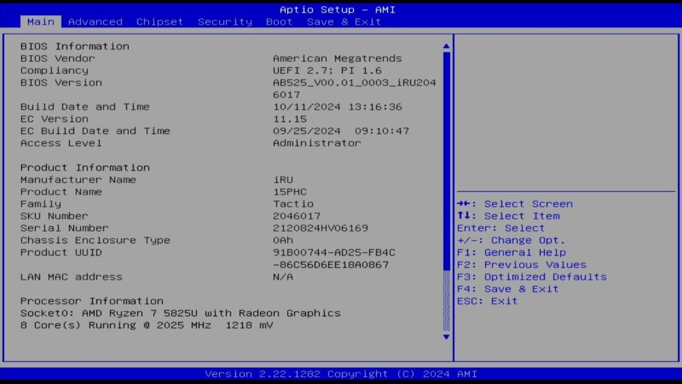Screen dimensions: 682x384
Task: Open the Chipset tab
Action: (159, 22)
